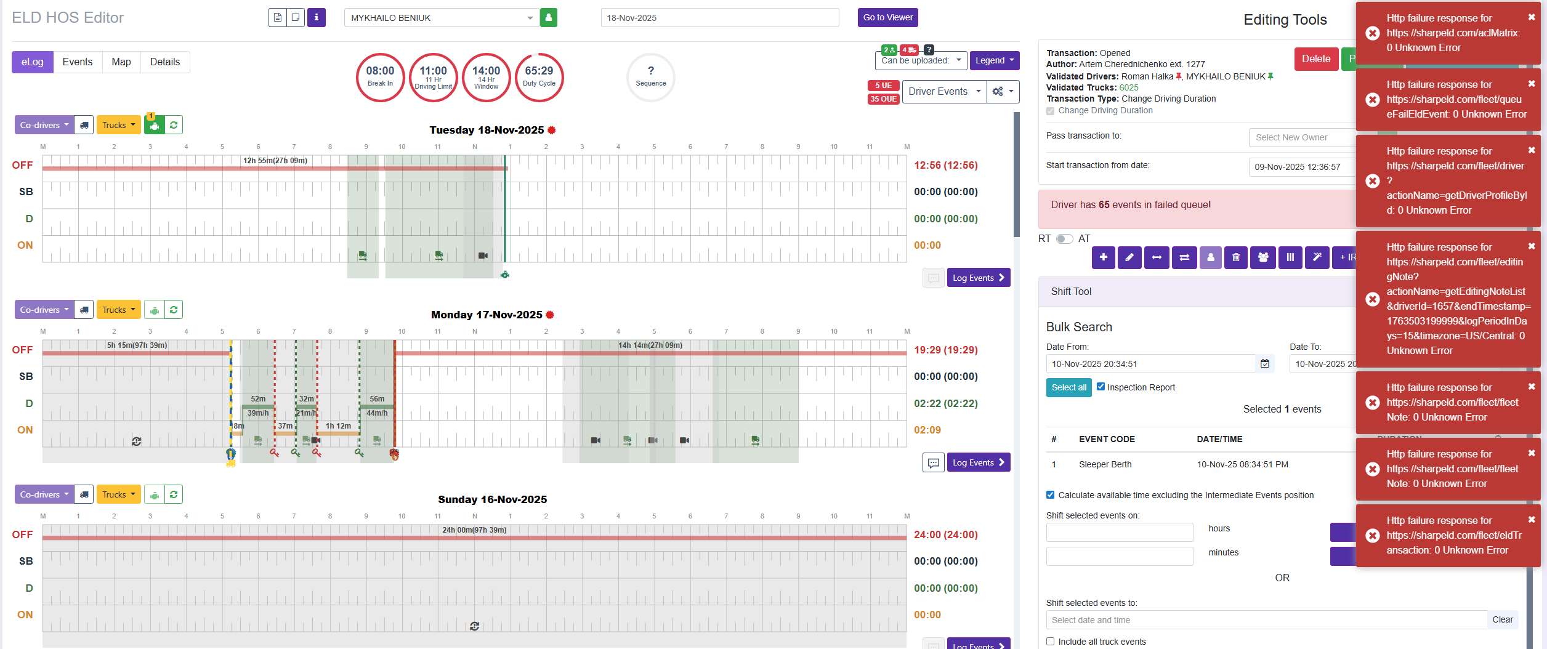Click validated truck number 6025 link
The width and height of the screenshot is (1547, 649).
[1129, 87]
